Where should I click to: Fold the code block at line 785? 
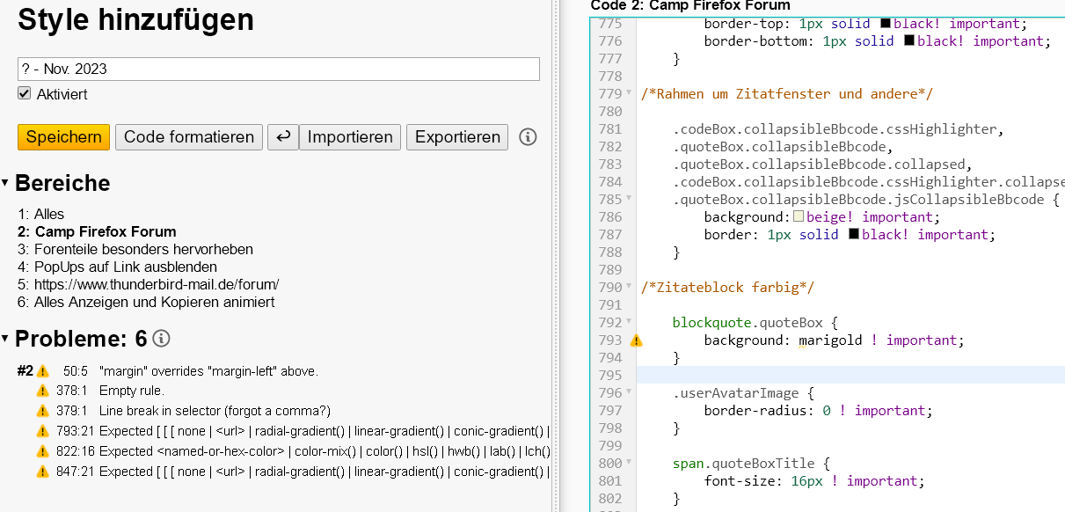[x=628, y=199]
